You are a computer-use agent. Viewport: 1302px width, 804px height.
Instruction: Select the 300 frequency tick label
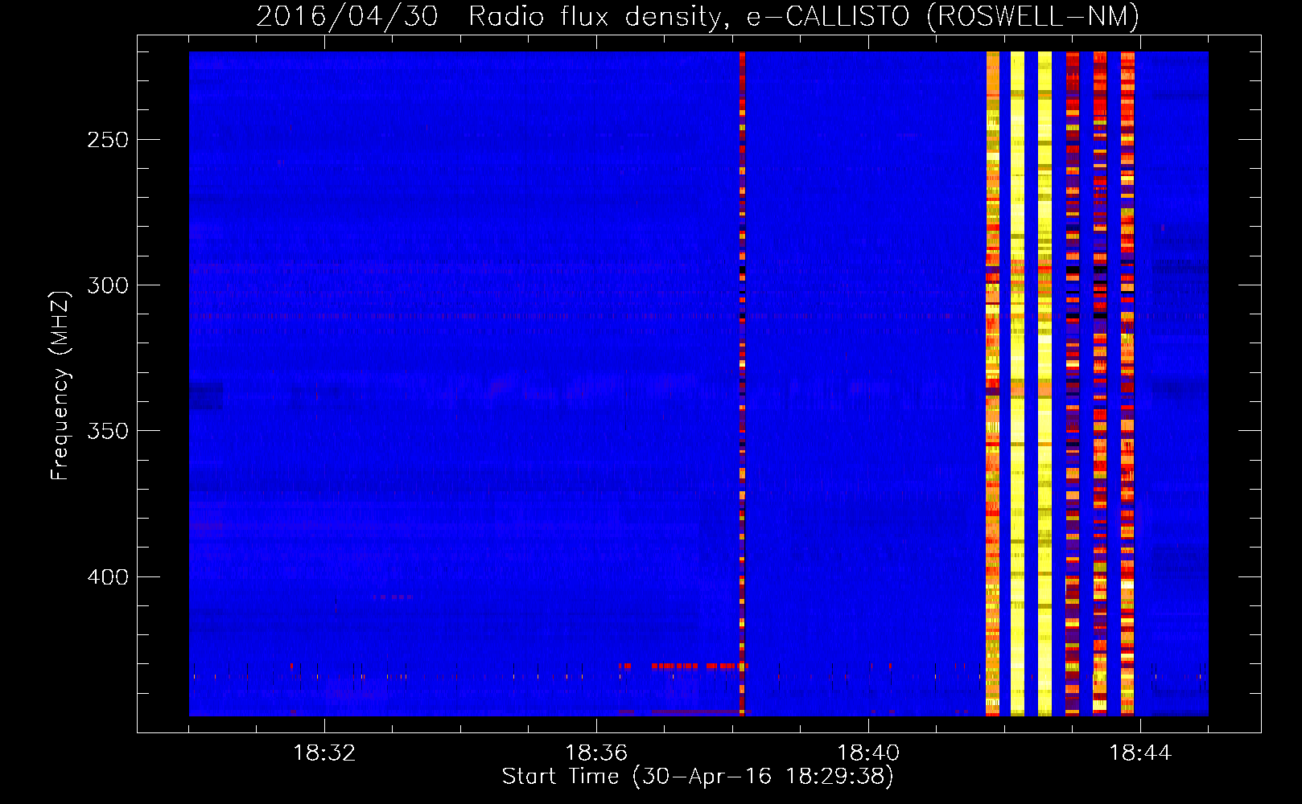pos(108,285)
